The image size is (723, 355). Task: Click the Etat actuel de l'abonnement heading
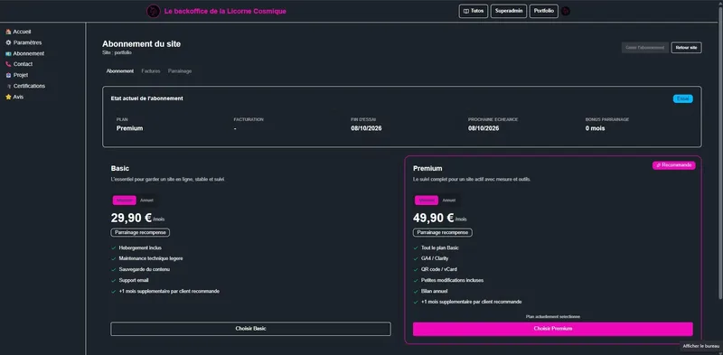(147, 98)
